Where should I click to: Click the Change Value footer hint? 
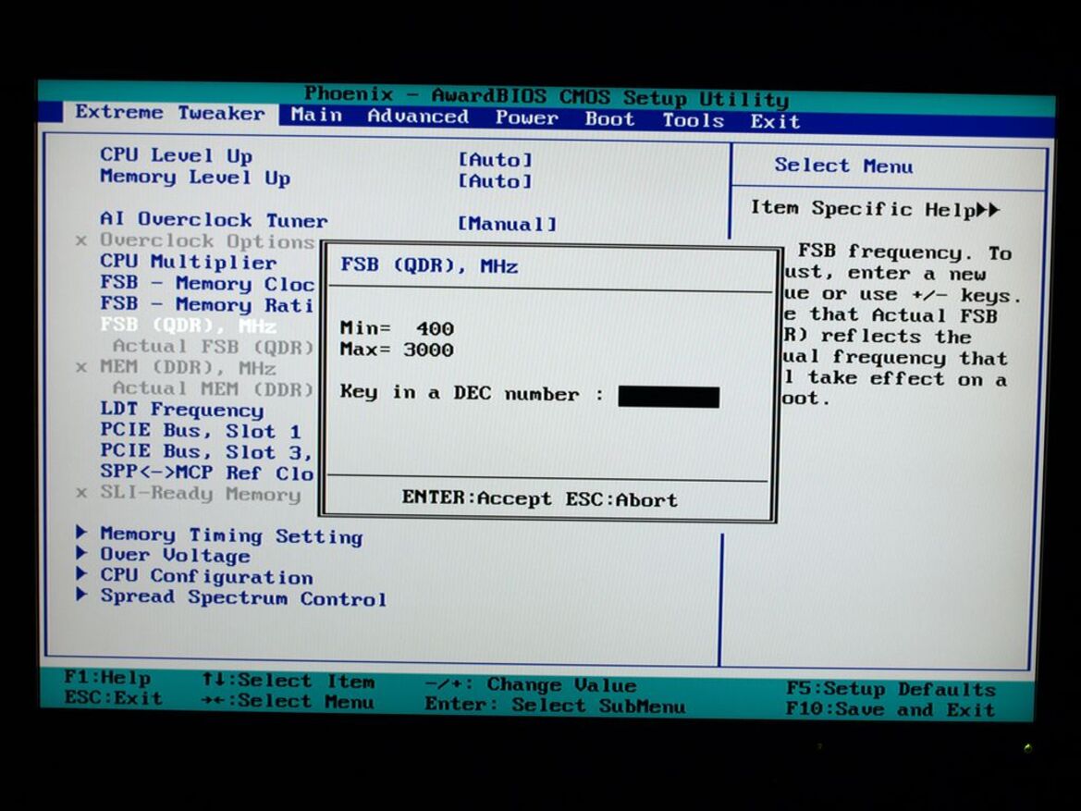pos(530,685)
